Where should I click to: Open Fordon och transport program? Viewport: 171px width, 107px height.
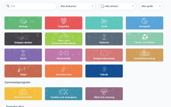point(64,94)
